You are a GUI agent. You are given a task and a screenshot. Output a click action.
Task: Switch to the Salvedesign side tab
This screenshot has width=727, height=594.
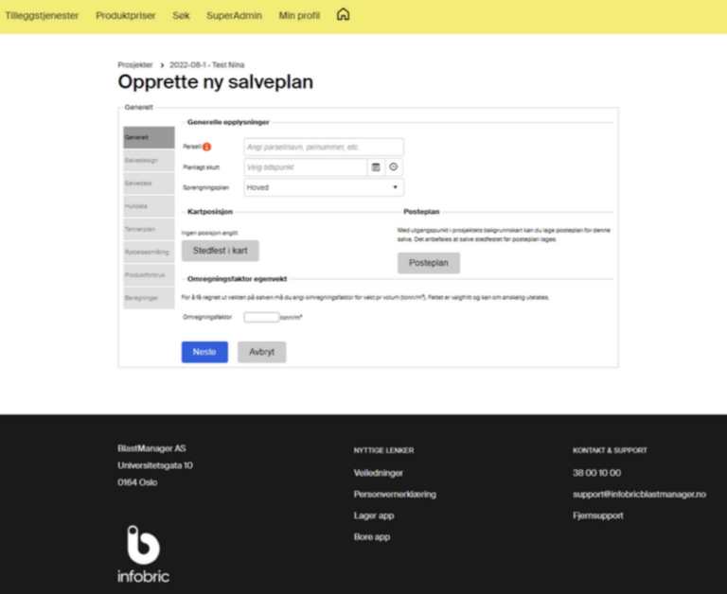pyautogui.click(x=149, y=161)
